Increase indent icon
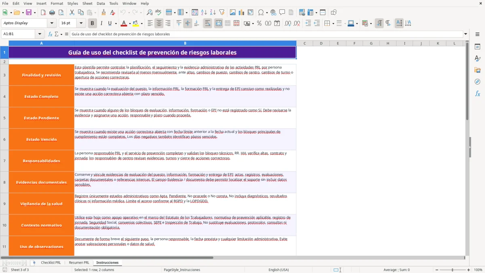 (x=308, y=23)
